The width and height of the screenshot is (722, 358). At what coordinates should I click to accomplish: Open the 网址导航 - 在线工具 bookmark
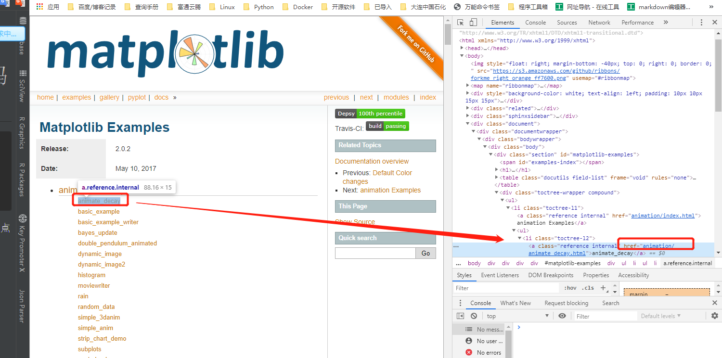coord(587,7)
